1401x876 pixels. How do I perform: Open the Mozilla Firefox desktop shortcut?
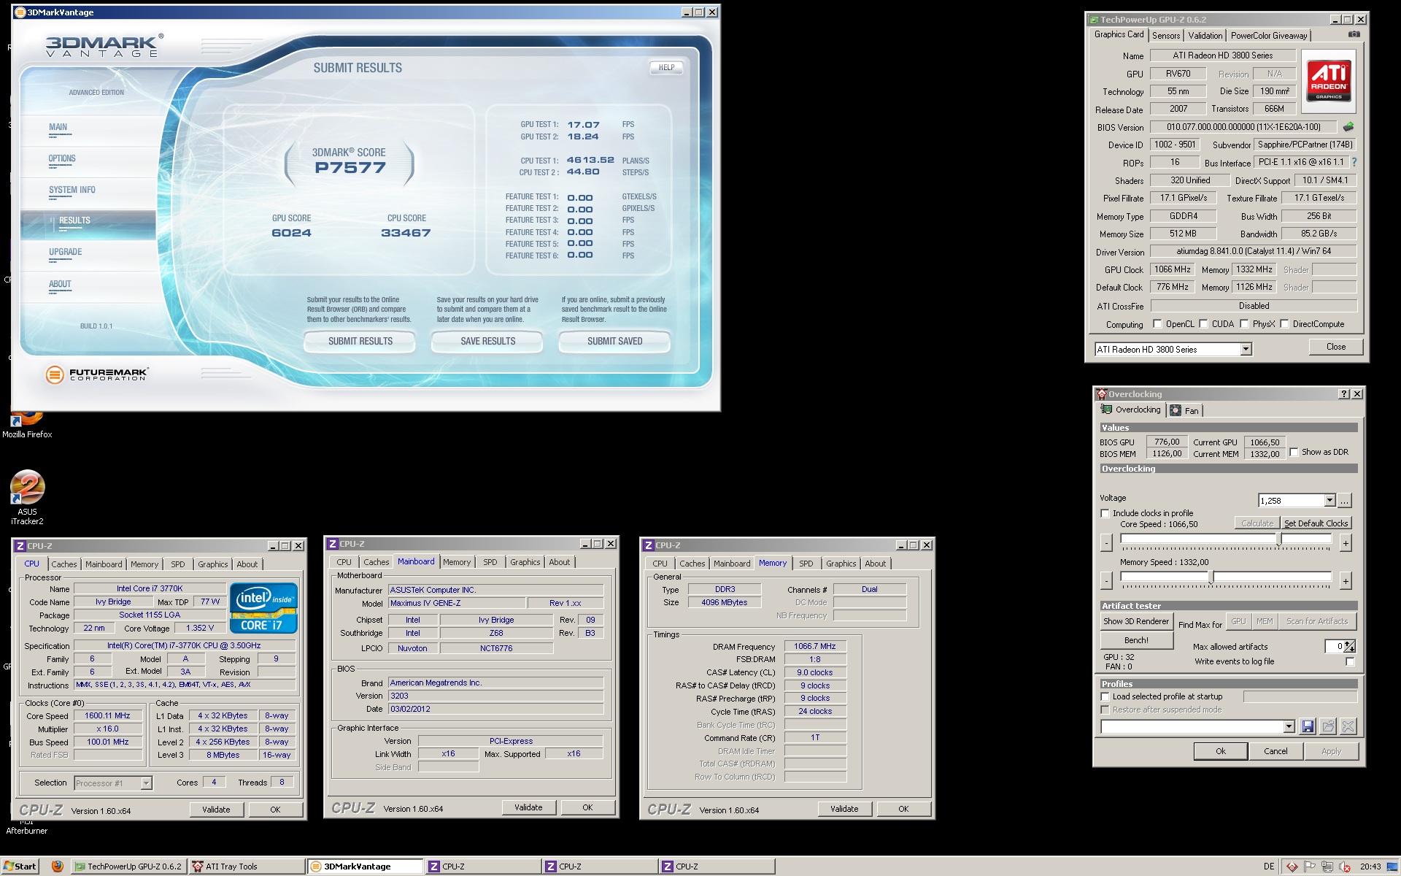(x=27, y=425)
